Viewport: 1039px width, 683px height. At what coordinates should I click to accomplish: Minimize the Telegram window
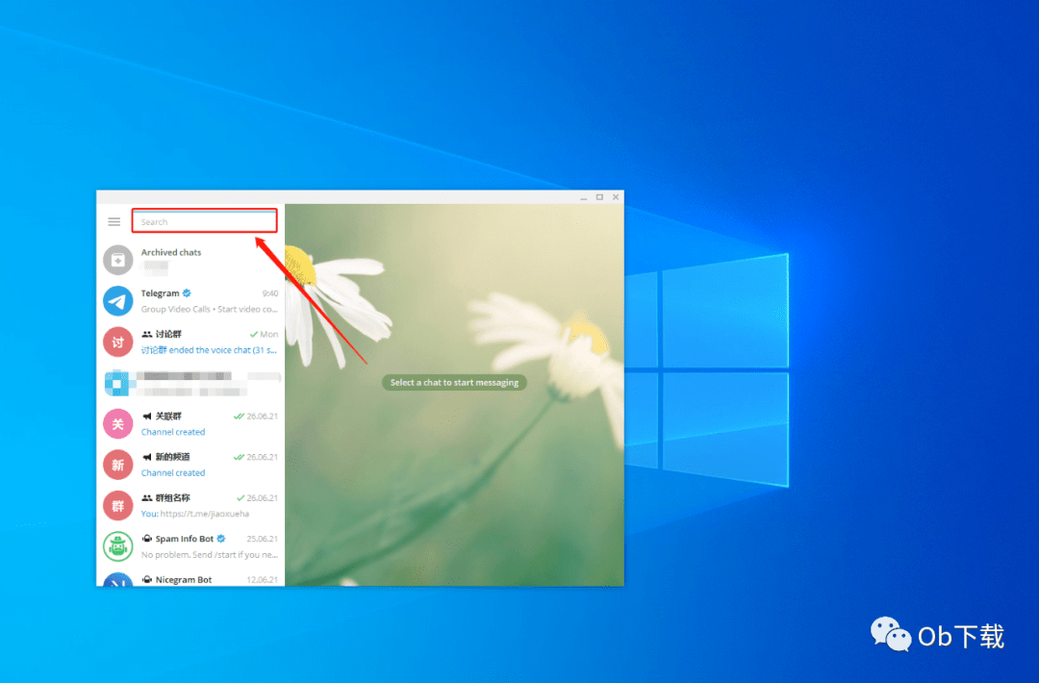[x=583, y=197]
